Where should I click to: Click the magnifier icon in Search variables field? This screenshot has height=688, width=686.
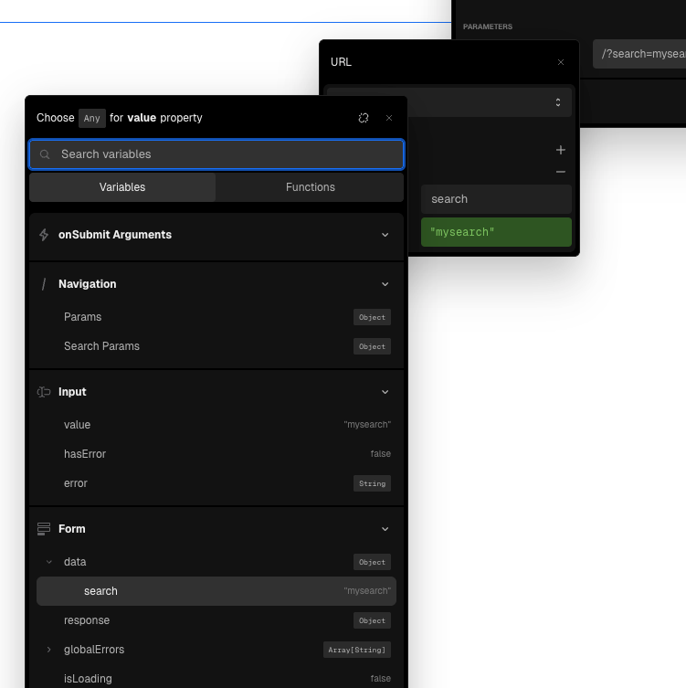point(45,154)
